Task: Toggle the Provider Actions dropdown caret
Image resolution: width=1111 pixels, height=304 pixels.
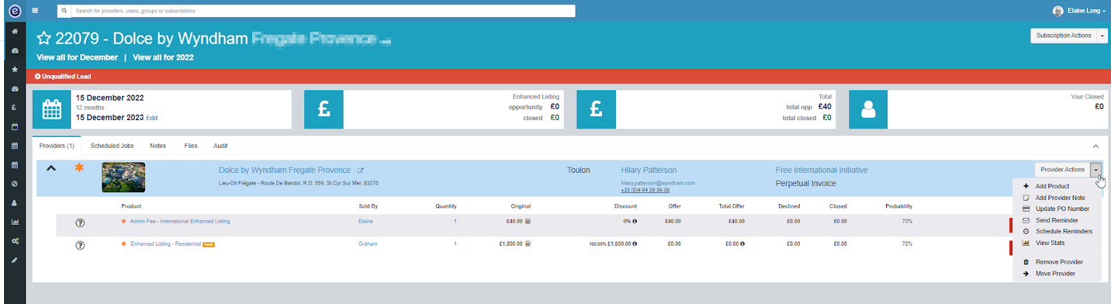Action: pos(1096,169)
